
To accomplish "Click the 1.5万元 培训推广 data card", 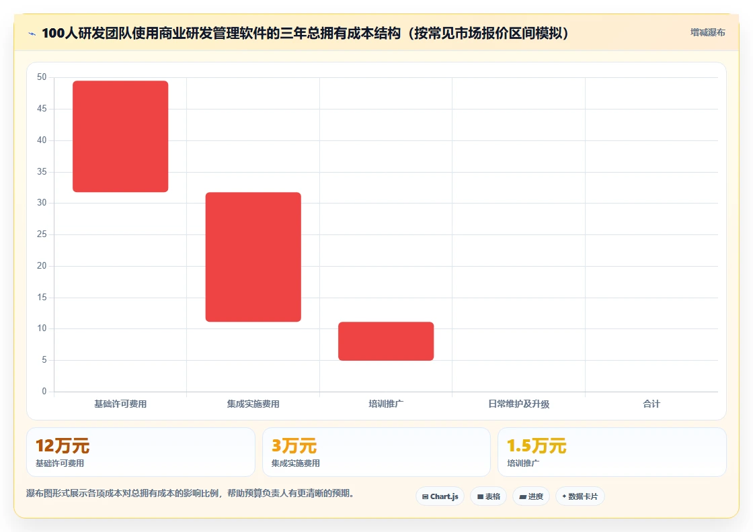I will tap(612, 452).
